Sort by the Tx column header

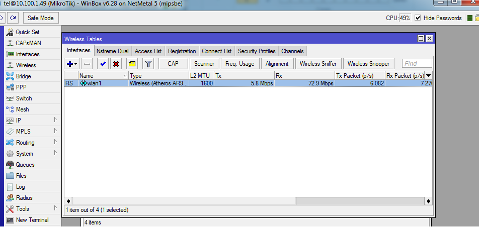tap(244, 76)
